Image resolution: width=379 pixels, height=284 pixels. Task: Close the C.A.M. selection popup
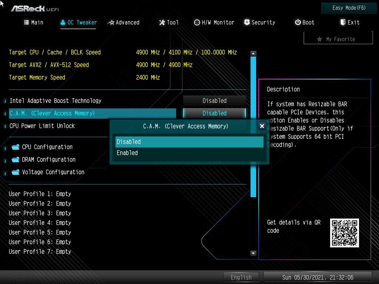(x=262, y=126)
